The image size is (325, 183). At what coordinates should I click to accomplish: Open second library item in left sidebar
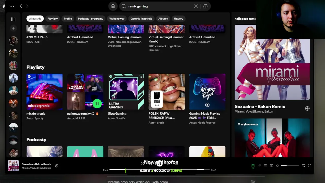13,53
